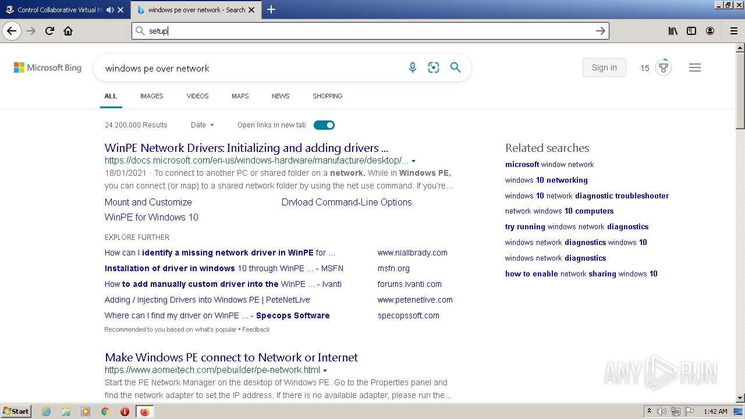Image resolution: width=745 pixels, height=419 pixels.
Task: Mute the Control Collaborative Virtual tab audio
Action: pos(110,10)
